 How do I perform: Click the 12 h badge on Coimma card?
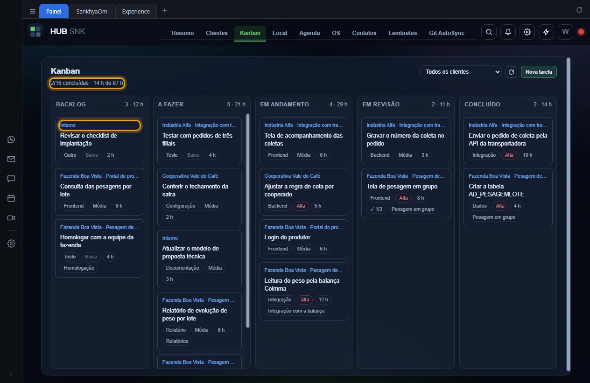pos(322,300)
